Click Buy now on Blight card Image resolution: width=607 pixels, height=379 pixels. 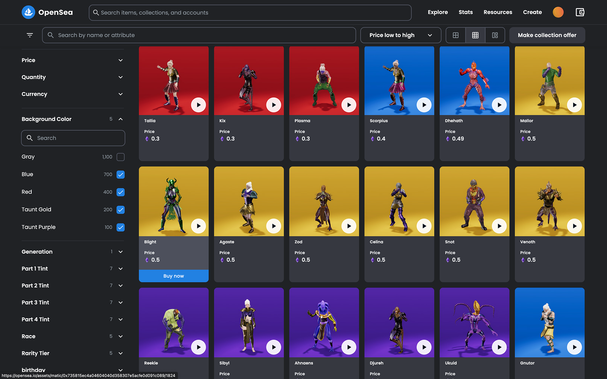pos(174,276)
